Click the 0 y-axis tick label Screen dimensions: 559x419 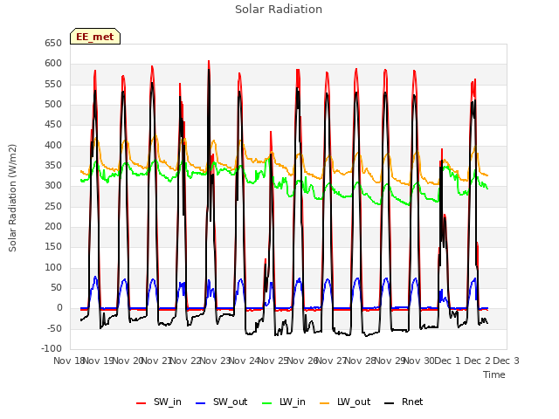(x=59, y=308)
